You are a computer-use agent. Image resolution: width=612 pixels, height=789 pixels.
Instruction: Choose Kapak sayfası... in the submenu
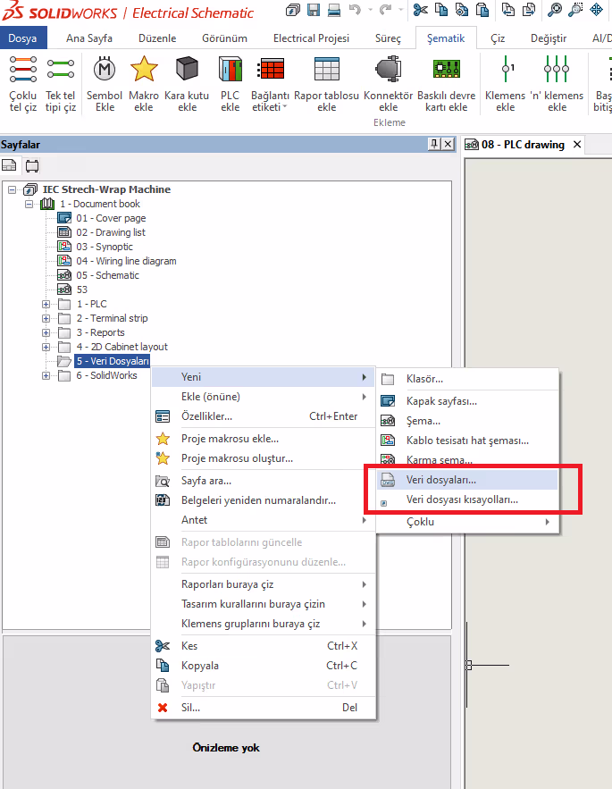(467, 401)
